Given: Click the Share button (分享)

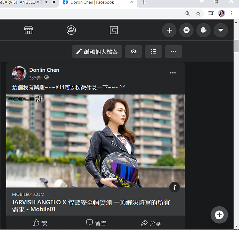Looking at the screenshot, I should tap(151, 223).
